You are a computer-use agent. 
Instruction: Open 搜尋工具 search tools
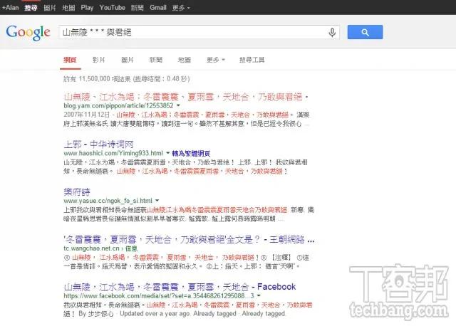[x=252, y=60]
